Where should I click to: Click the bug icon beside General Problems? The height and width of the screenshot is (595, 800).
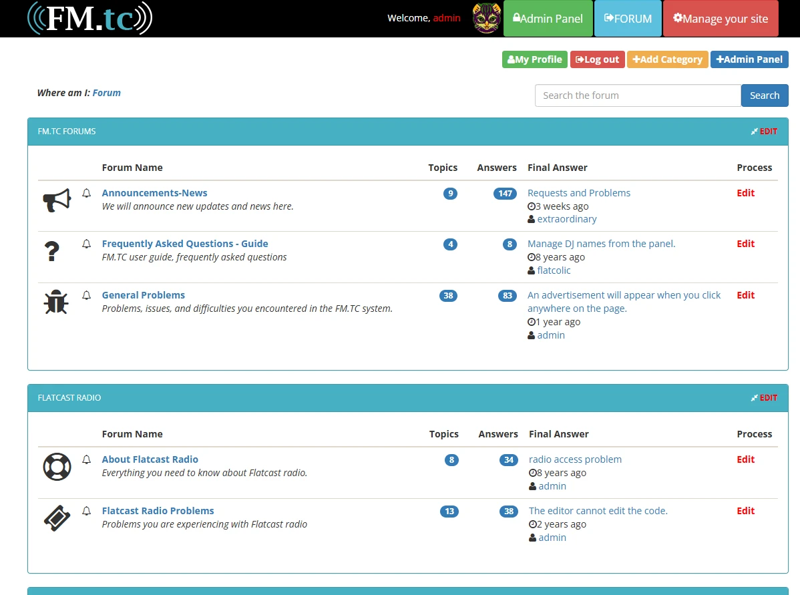(56, 303)
